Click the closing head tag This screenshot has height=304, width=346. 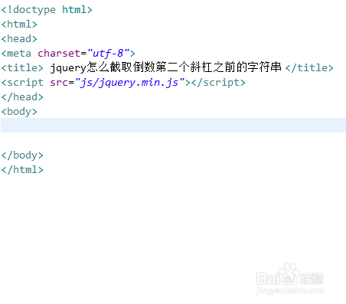click(22, 97)
